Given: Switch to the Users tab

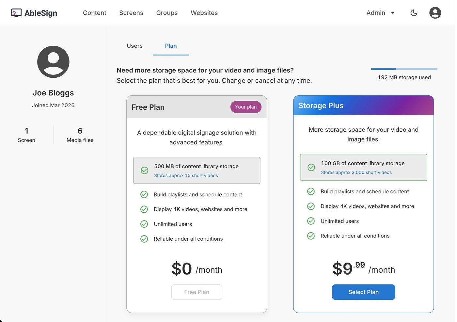Looking at the screenshot, I should click(x=134, y=46).
